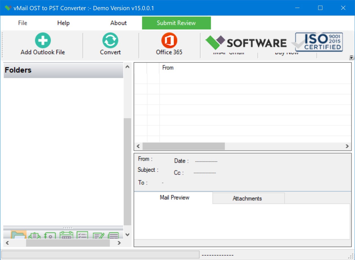The height and width of the screenshot is (260, 355).
Task: Switch to the Calendar view icon
Action: tap(66, 236)
